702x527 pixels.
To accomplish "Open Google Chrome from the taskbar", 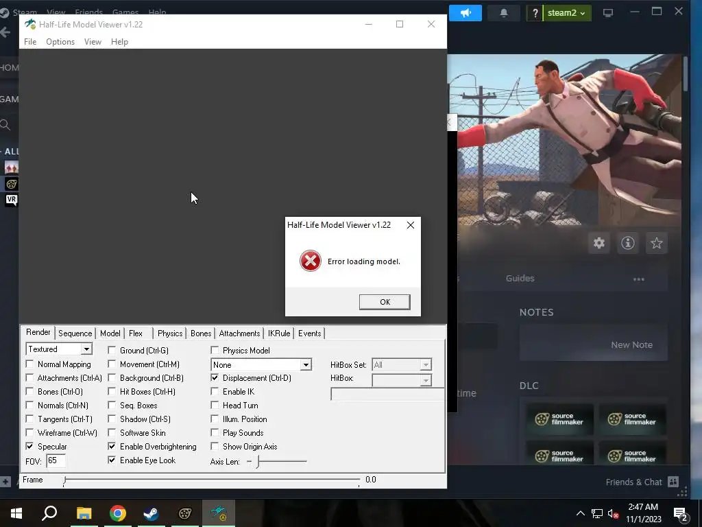I will pyautogui.click(x=117, y=513).
